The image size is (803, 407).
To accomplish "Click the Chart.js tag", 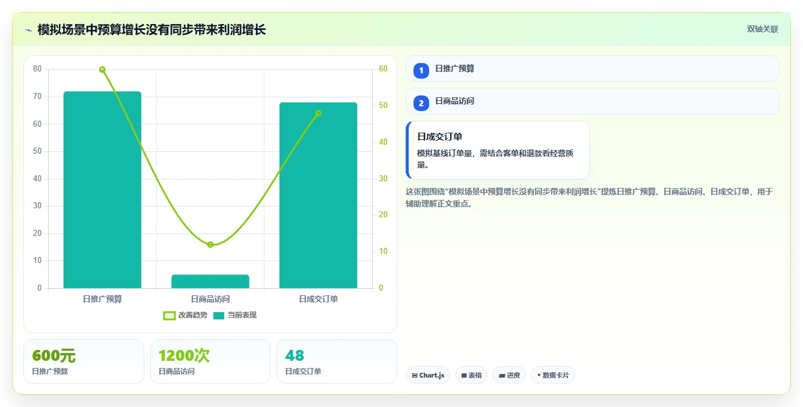I will pyautogui.click(x=428, y=375).
